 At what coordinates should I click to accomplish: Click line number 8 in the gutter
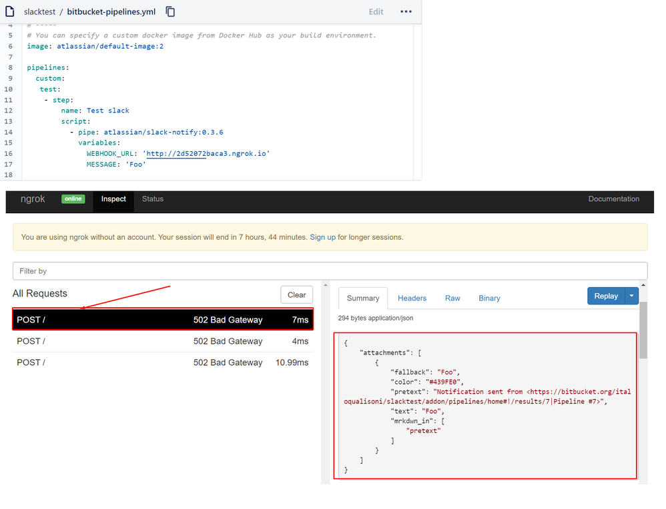[10, 67]
